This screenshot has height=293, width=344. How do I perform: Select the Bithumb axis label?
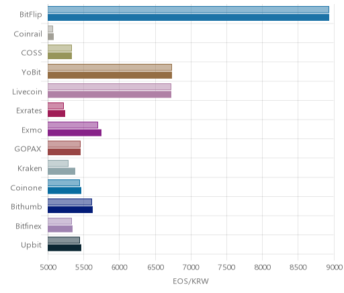26,206
